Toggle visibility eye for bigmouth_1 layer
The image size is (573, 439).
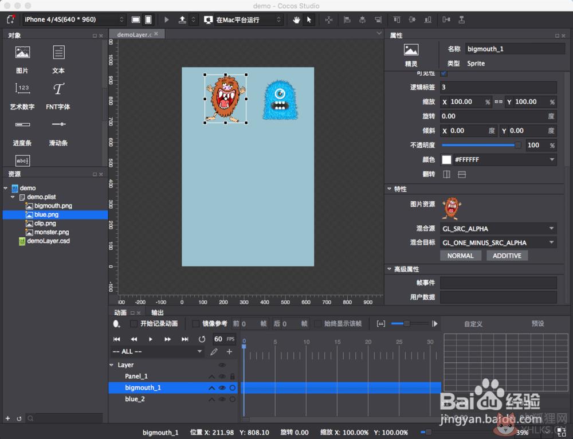(x=222, y=388)
